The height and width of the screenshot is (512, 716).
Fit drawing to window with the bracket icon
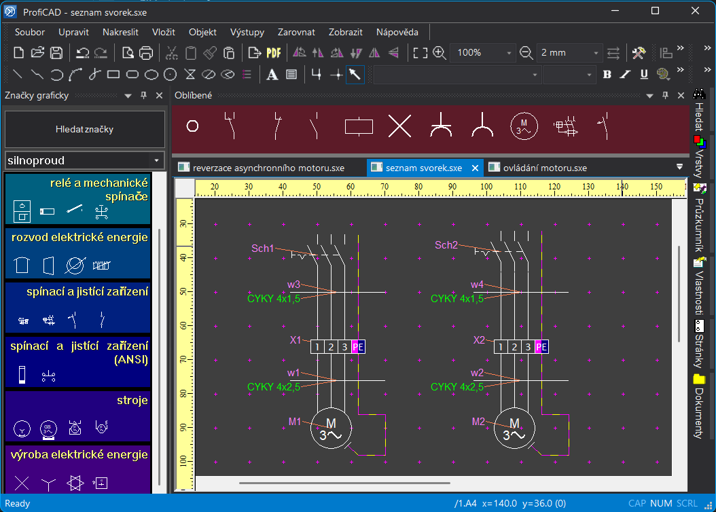[420, 53]
